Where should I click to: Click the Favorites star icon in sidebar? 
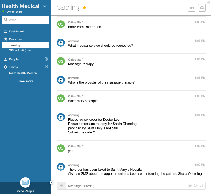tap(6, 39)
